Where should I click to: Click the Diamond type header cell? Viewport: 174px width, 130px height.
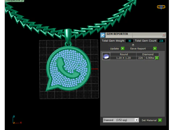point(148,54)
